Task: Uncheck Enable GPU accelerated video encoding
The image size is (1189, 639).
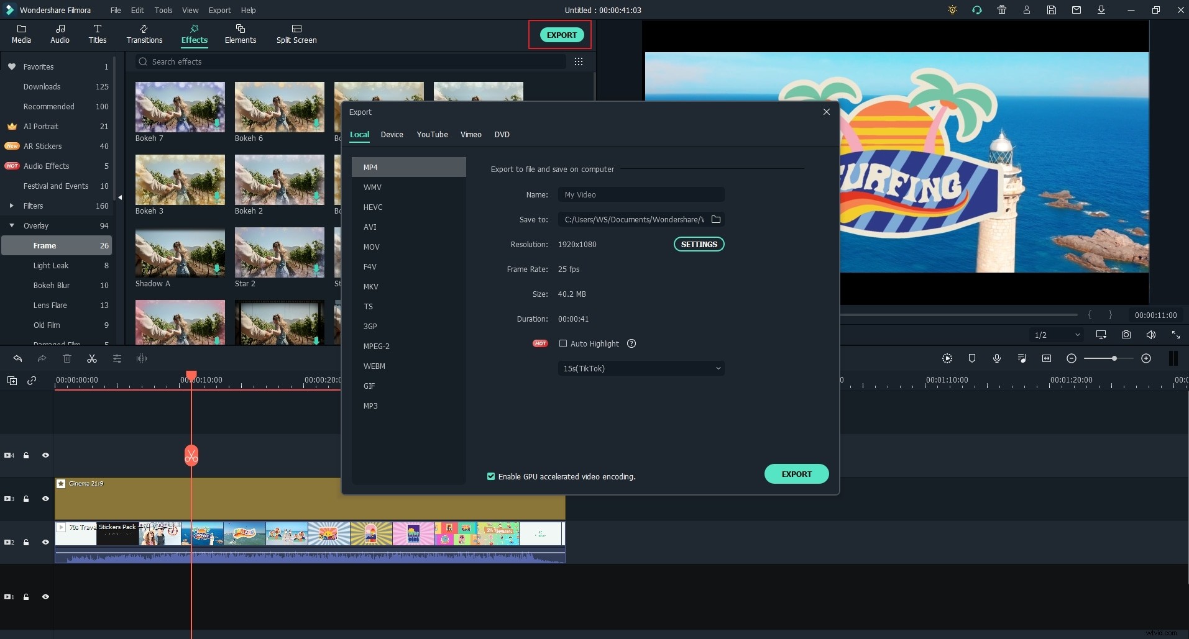Action: pos(491,476)
